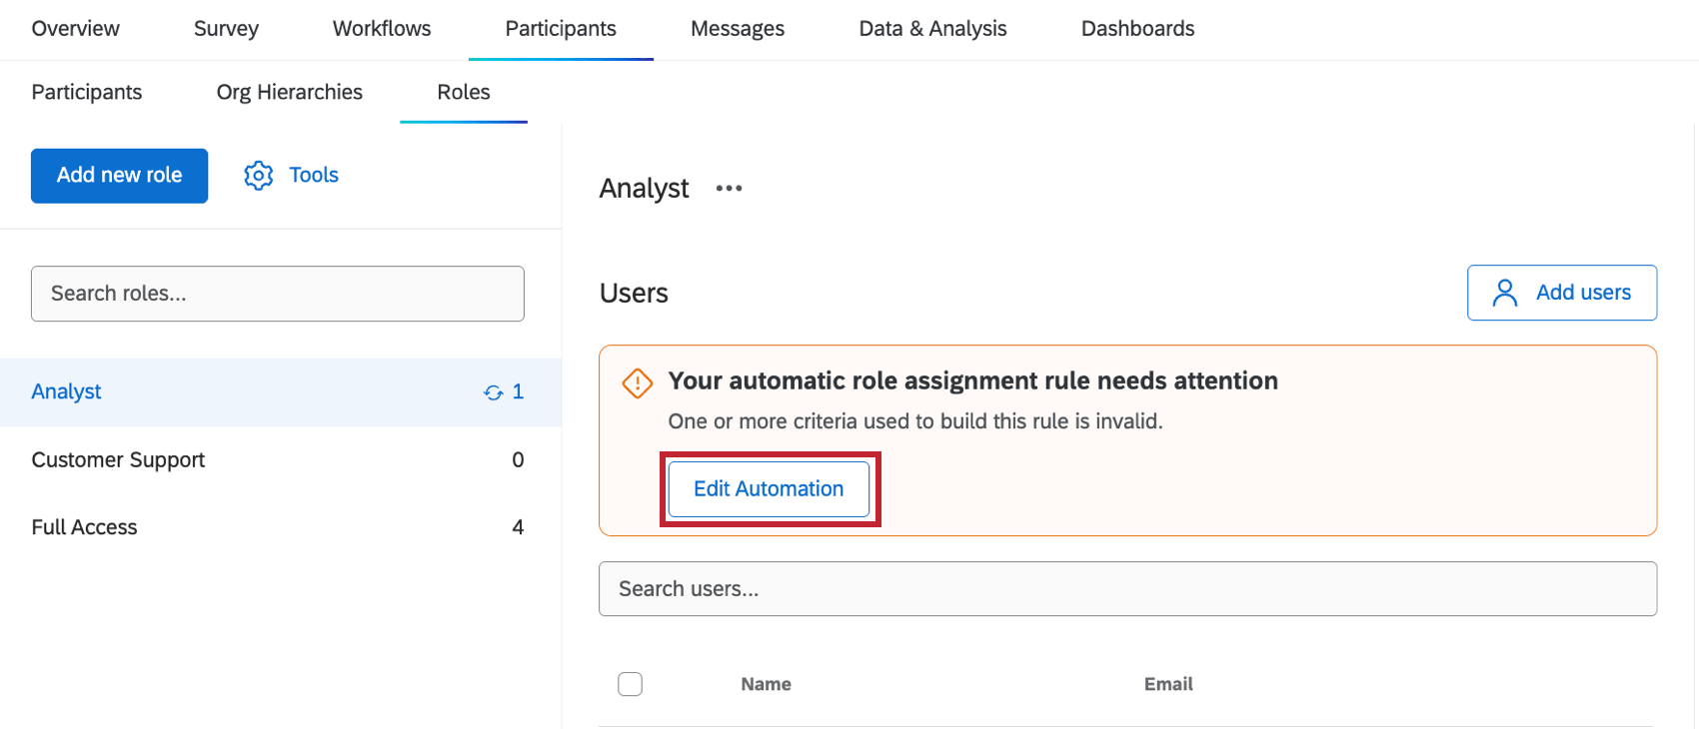Open the Data & Analysis tab
Viewport: 1699px width, 729px height.
point(932,29)
